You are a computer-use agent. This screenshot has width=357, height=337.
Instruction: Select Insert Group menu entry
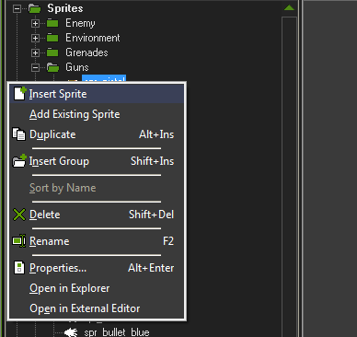pyautogui.click(x=97, y=161)
